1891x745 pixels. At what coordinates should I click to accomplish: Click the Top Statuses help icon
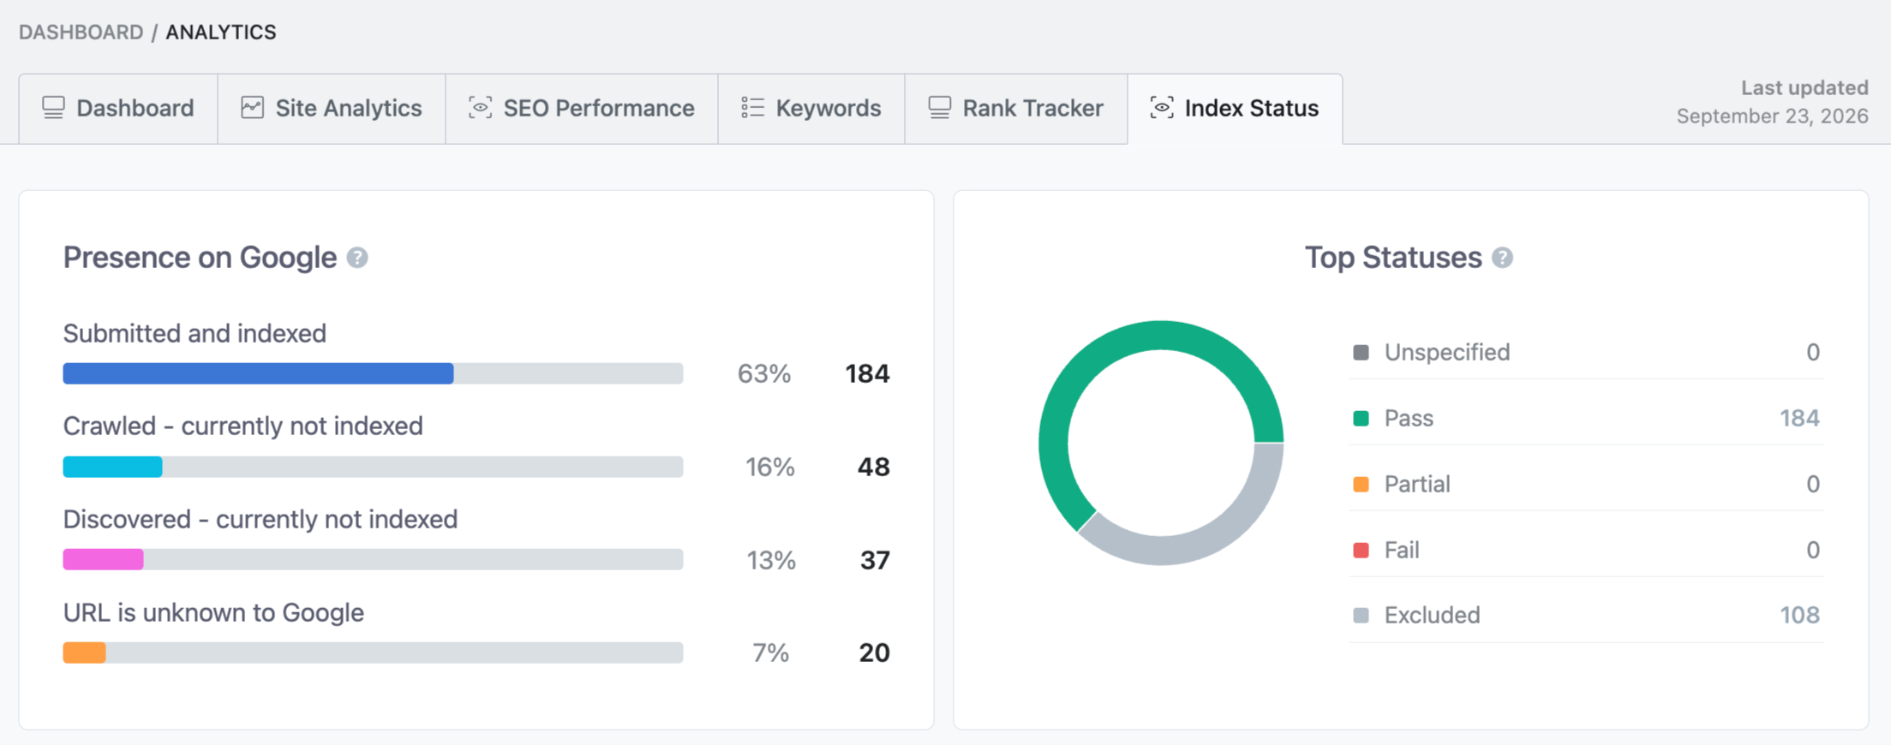(x=1502, y=258)
